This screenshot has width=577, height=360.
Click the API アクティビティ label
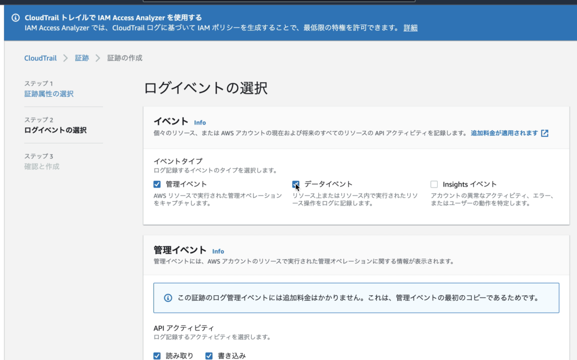pos(184,328)
